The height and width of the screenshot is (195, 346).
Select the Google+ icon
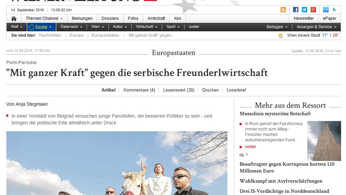[x=313, y=10]
